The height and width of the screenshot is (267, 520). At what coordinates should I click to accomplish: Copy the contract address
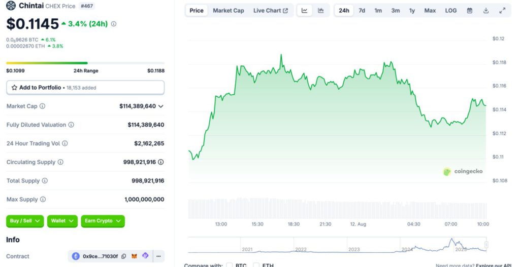point(124,256)
